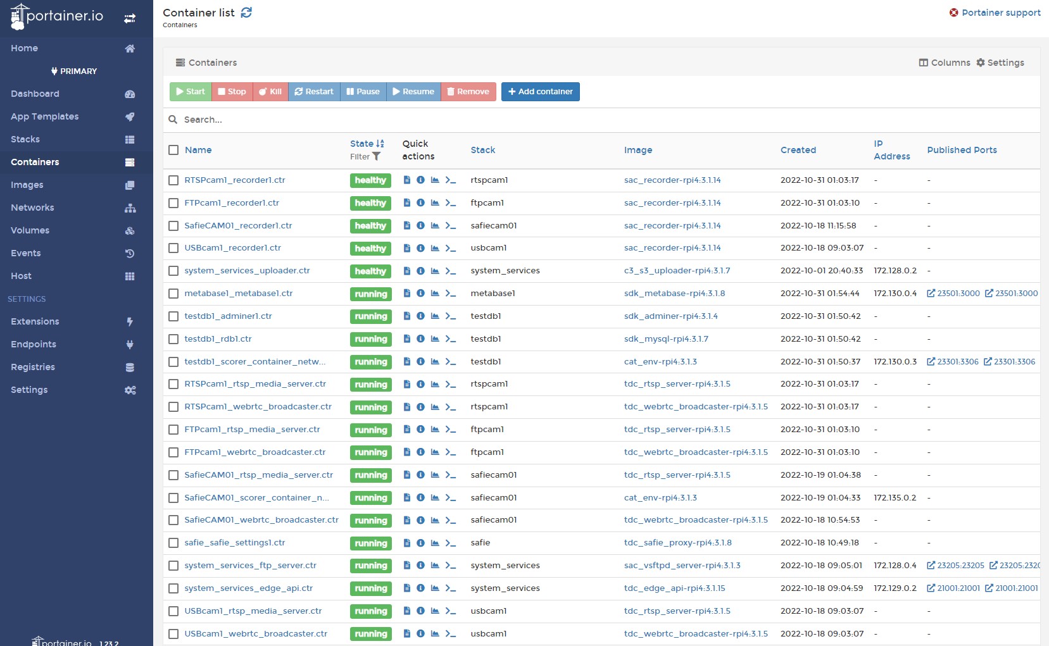Open logs icon for RTSPcam1_recorder1.ctr
The image size is (1049, 646).
coord(407,180)
